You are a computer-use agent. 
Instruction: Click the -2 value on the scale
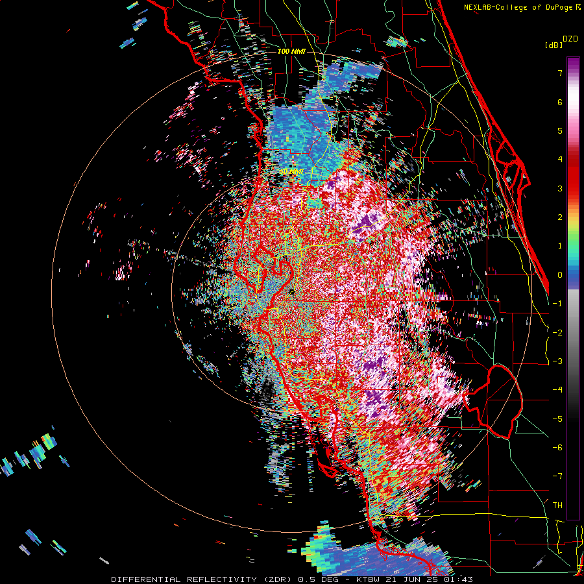[x=557, y=332]
